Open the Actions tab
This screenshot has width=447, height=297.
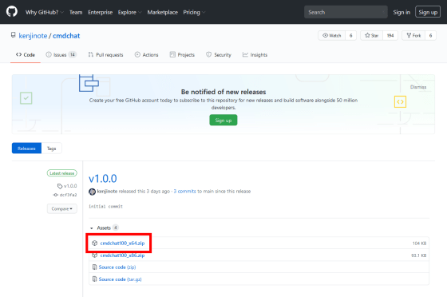(146, 55)
